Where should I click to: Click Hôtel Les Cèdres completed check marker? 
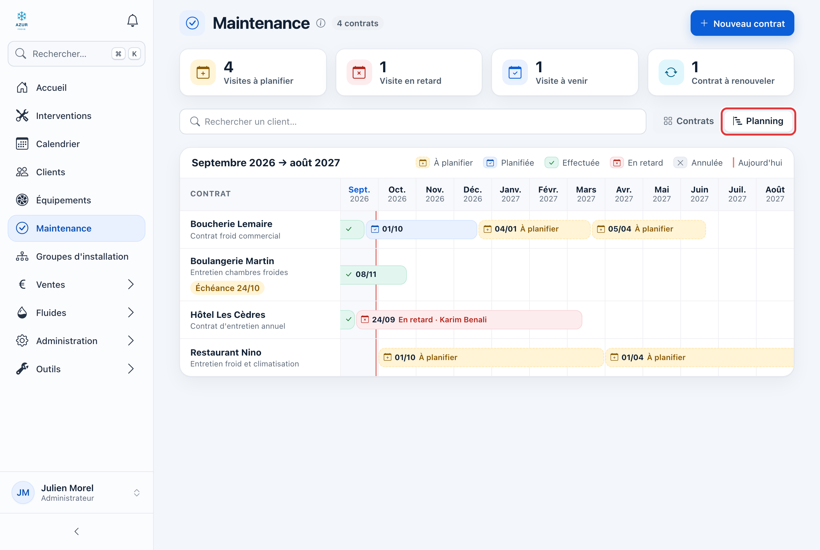pos(348,319)
